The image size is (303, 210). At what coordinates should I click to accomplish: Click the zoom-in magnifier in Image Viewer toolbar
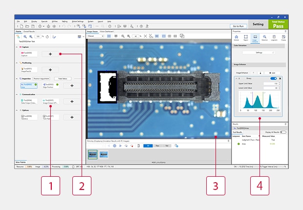123,36
